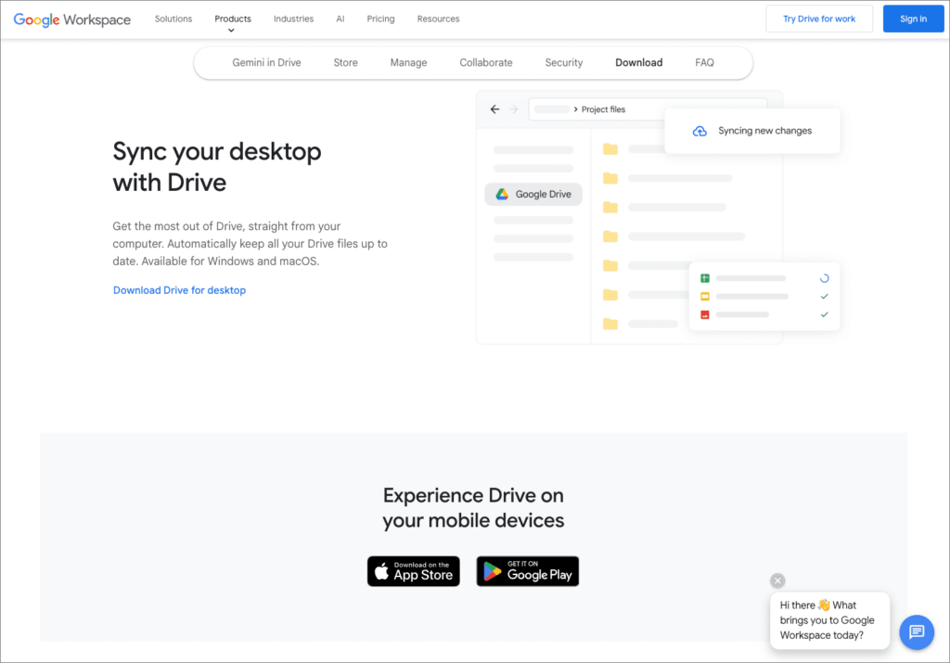Jump to the Collaborate section
This screenshot has width=950, height=663.
click(486, 62)
